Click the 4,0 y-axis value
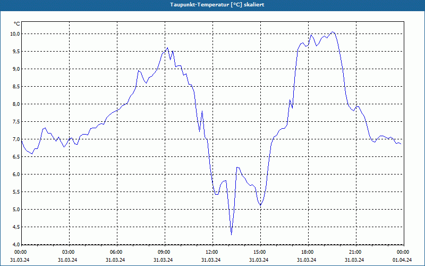This screenshot has height=266, width=425. point(16,244)
